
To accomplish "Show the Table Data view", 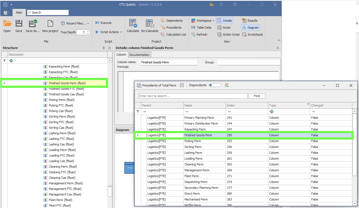I will click(x=201, y=28).
